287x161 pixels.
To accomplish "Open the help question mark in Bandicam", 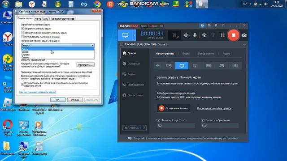I will coord(223,25).
